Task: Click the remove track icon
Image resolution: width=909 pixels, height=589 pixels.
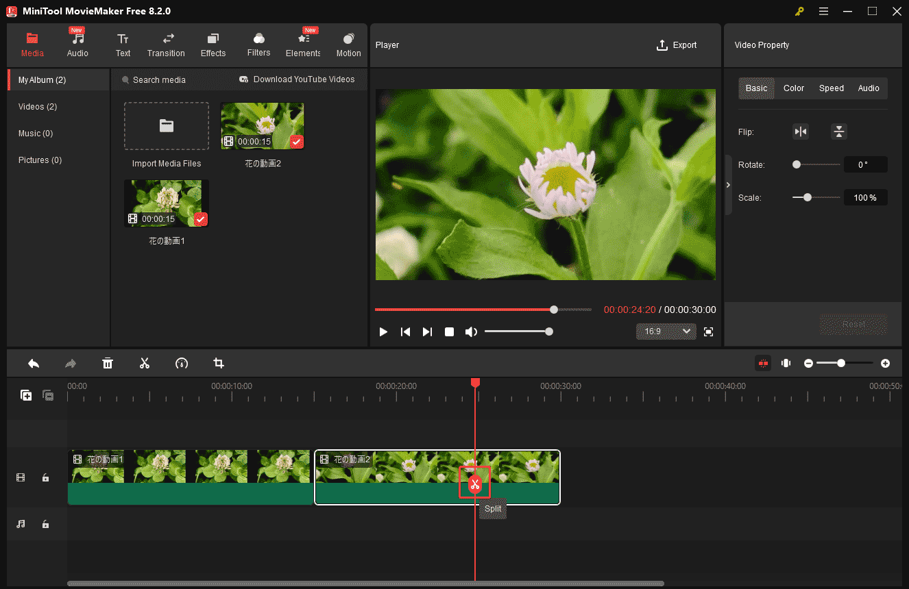Action: (x=48, y=395)
